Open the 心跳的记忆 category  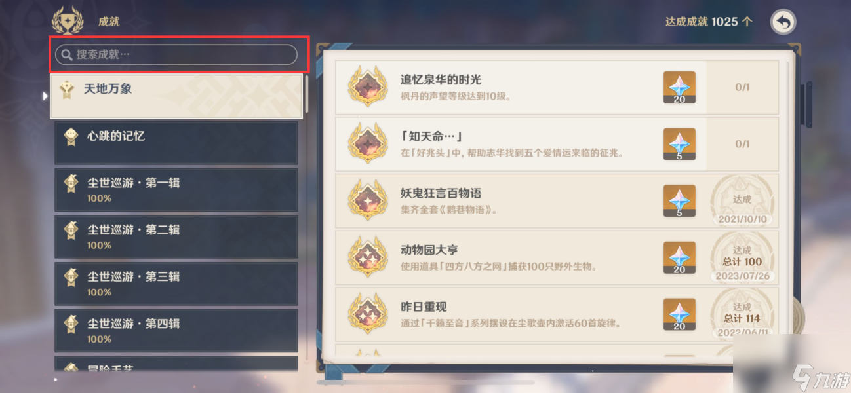pos(176,143)
